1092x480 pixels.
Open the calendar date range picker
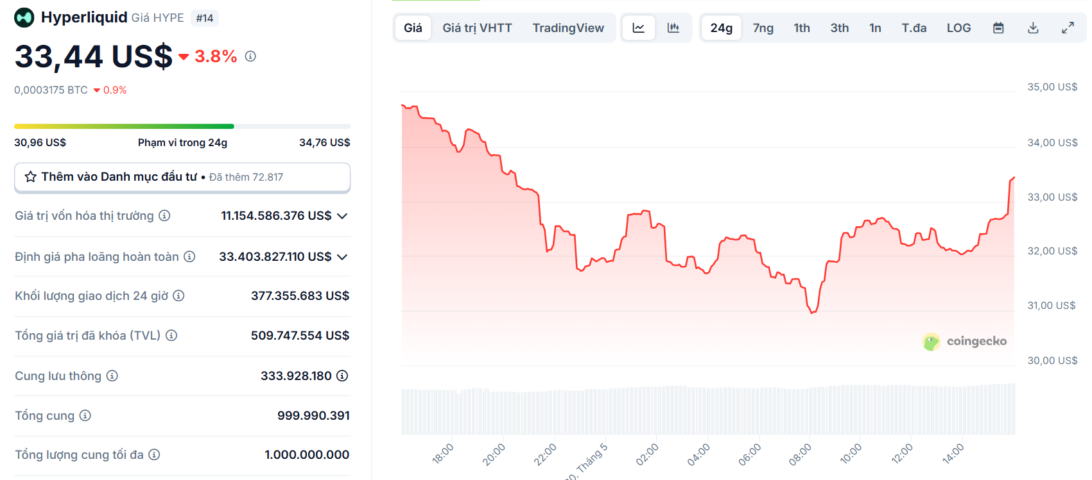click(998, 28)
